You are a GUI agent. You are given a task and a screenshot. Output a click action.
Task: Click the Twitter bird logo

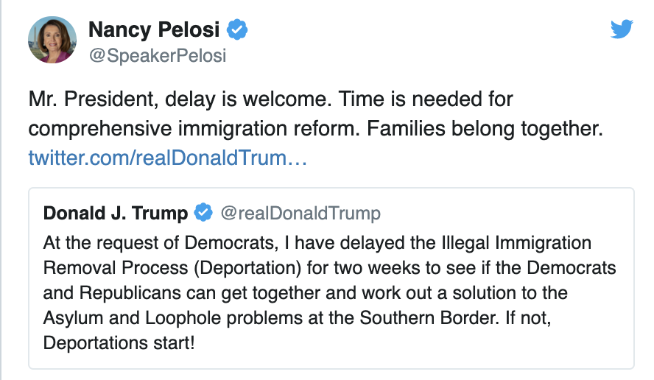[x=622, y=29]
